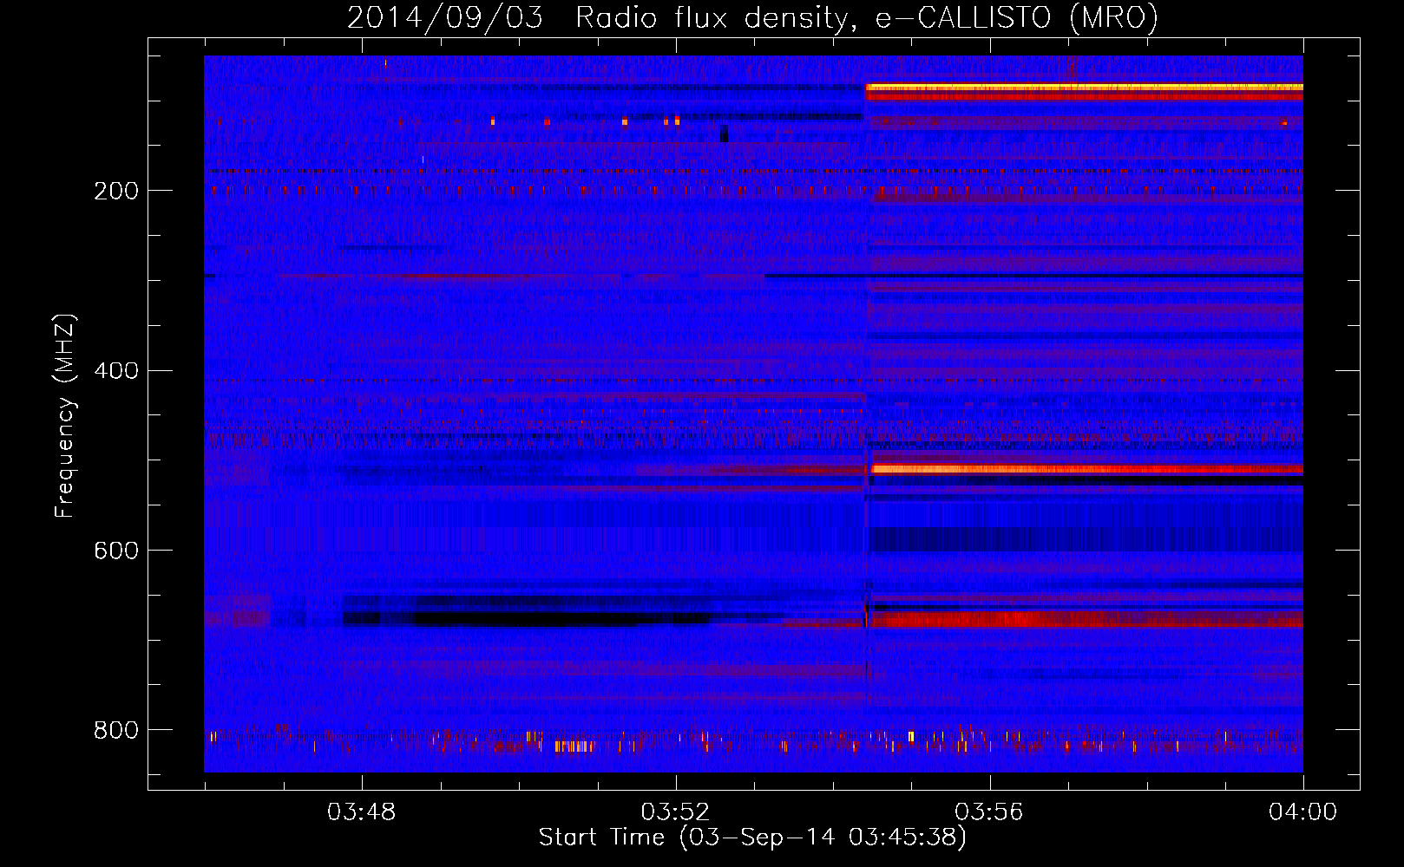Click the 'Frequency (MHZ)' axis label
Screen dimensions: 1404x867
point(65,416)
